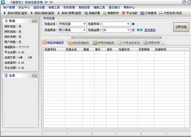191x137 pixels.
Task: Collapse manual recharge panel via dotted handle
Action: [117, 38]
